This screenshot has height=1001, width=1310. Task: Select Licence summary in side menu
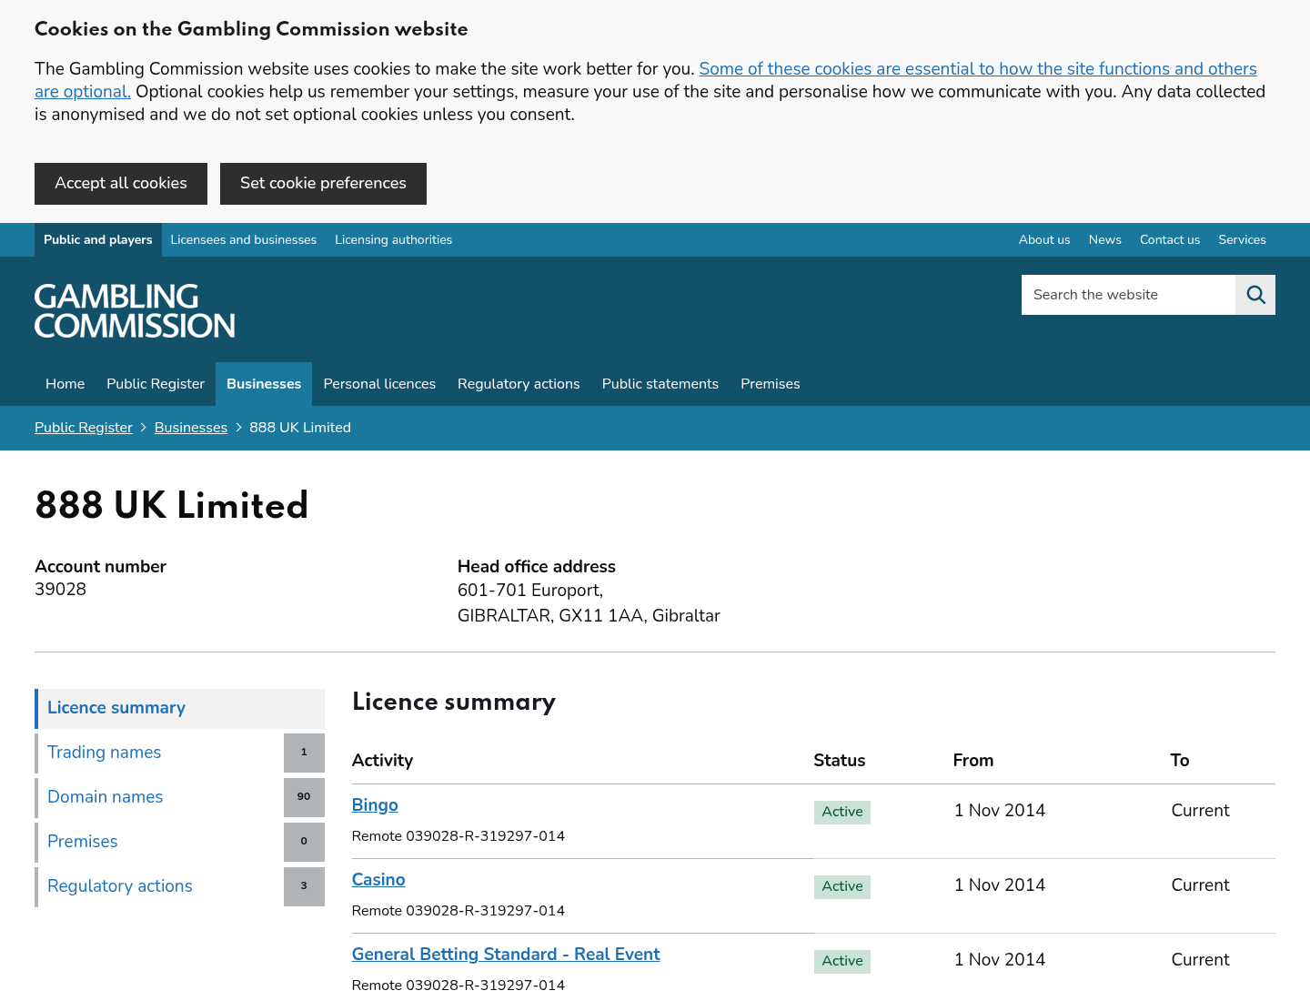(180, 709)
